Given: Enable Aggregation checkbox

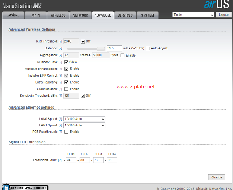Looking at the screenshot, I should pyautogui.click(x=122, y=56).
